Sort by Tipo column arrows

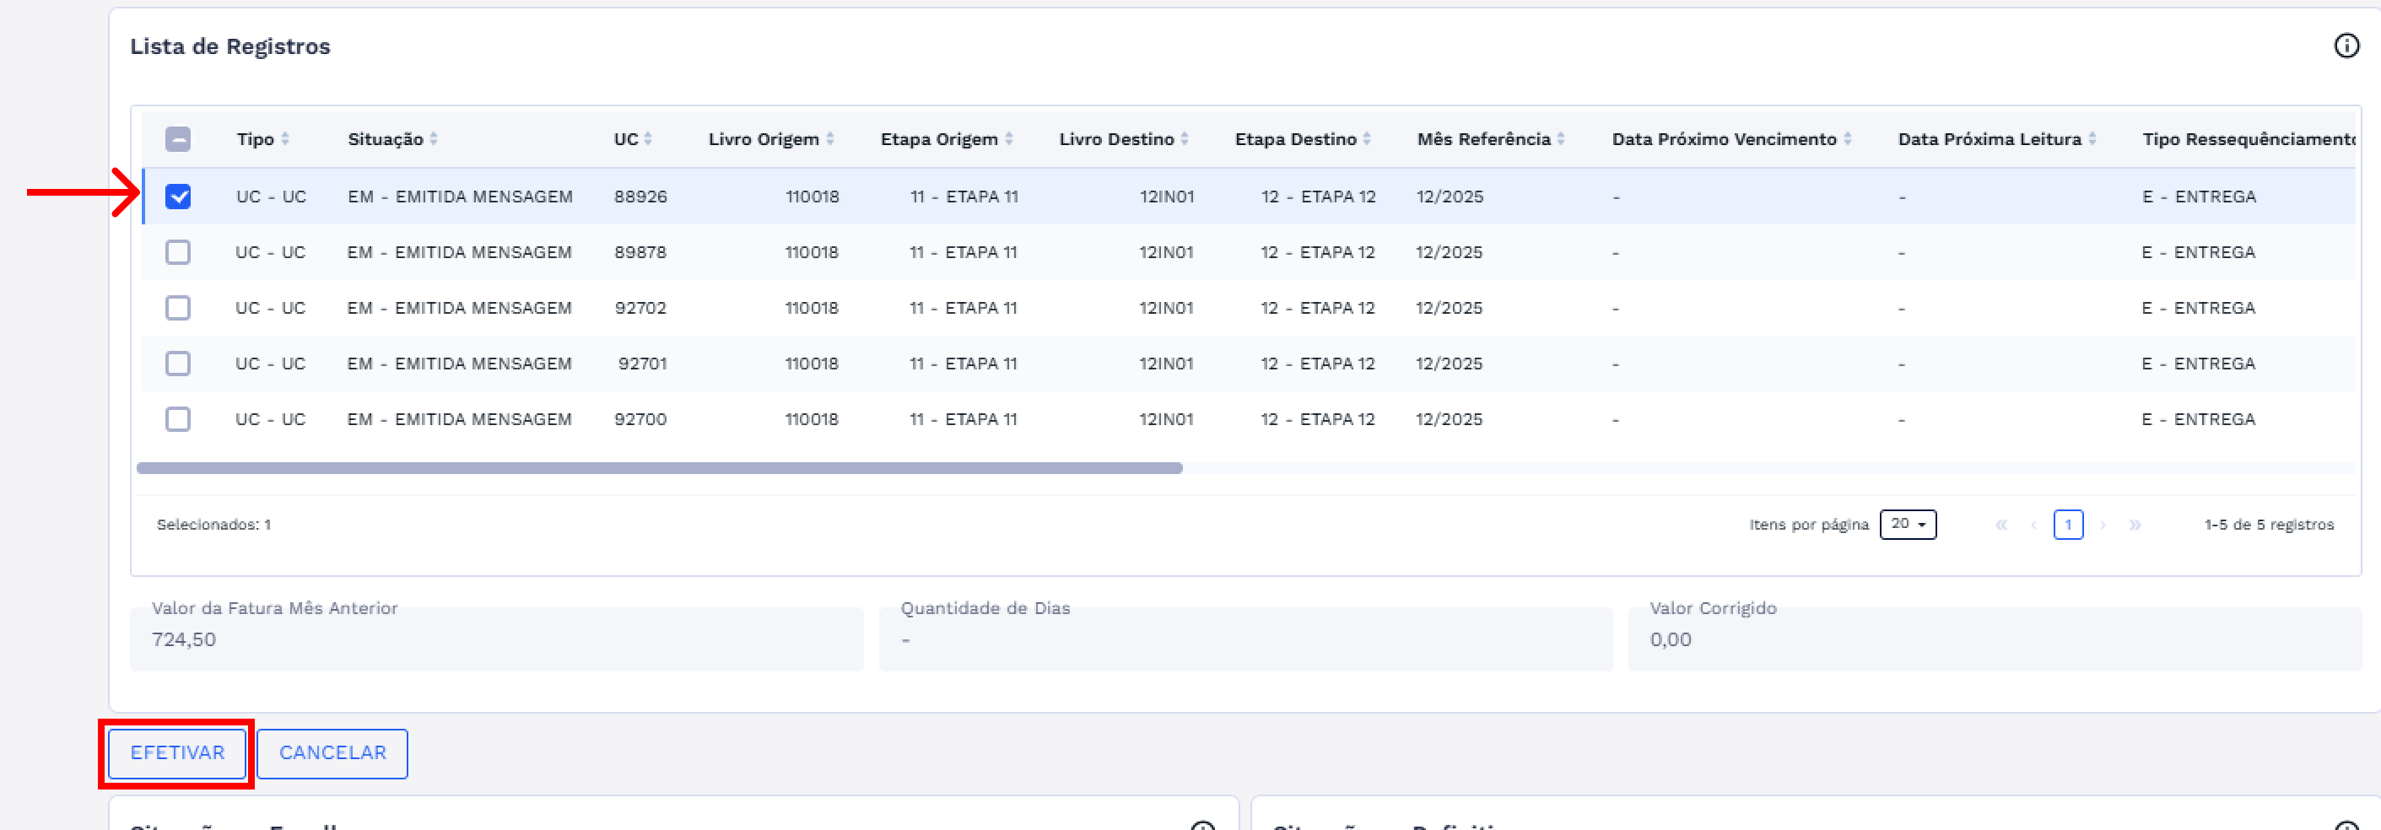tap(284, 138)
